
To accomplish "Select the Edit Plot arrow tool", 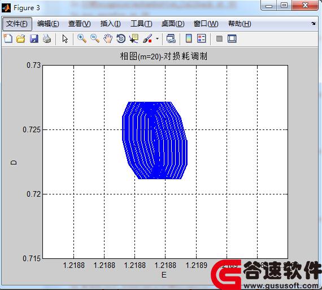I will tap(65, 38).
